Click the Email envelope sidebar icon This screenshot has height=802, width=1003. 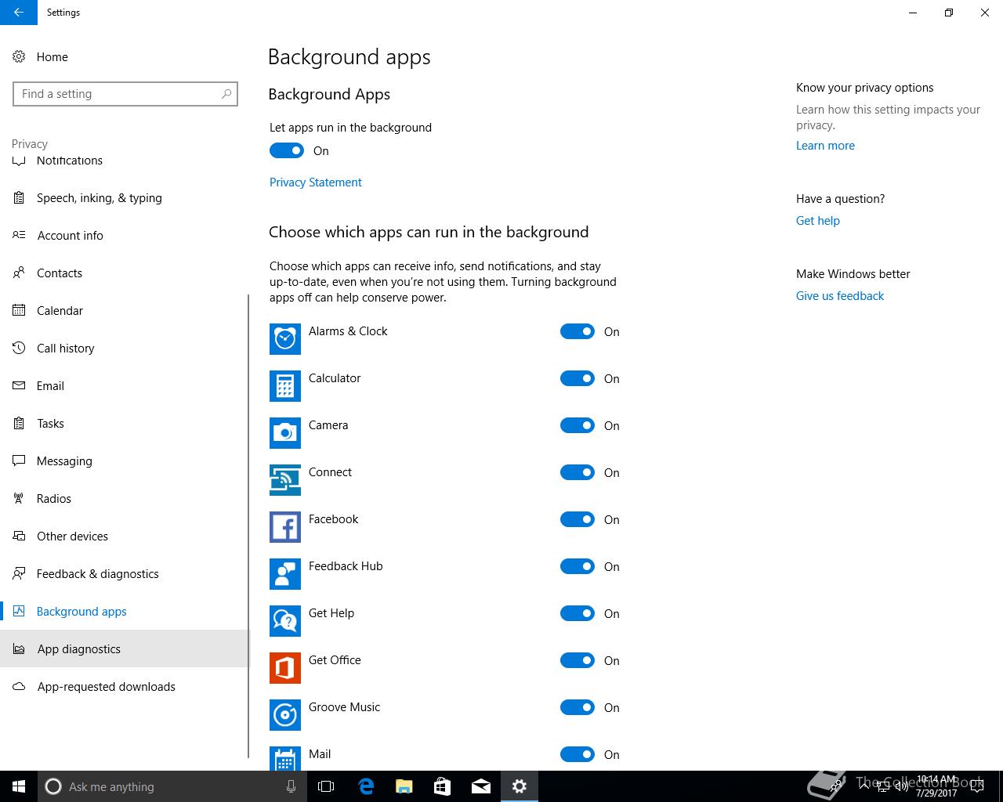point(20,386)
